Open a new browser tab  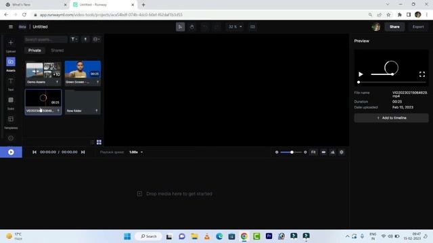(143, 5)
